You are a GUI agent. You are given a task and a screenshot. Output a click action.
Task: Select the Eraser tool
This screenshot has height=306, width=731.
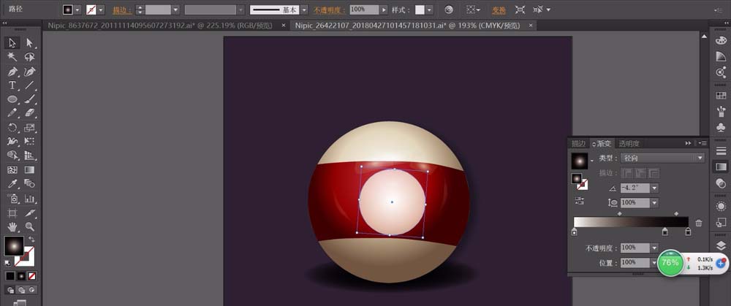coord(30,113)
